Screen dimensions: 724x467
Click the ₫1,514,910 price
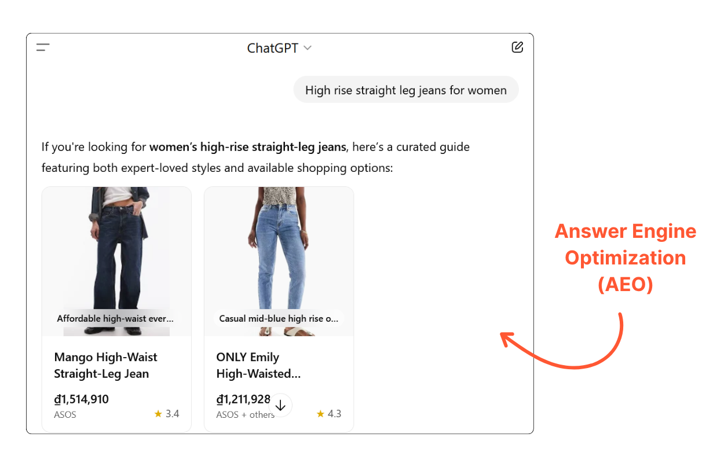81,399
